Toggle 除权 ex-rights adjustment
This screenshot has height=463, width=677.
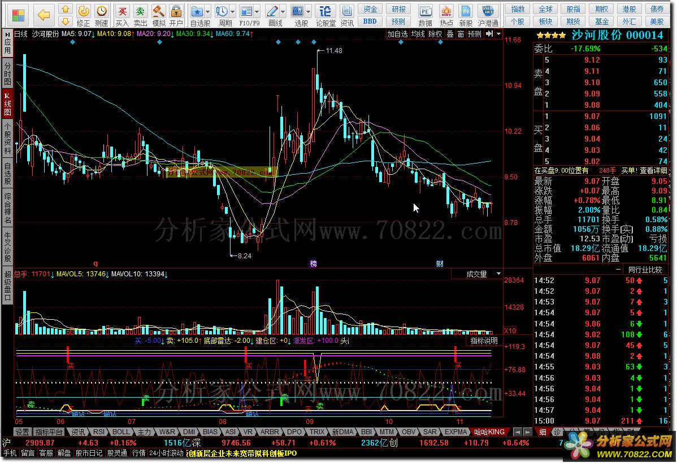(435, 34)
